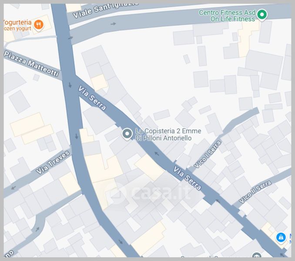295x261 pixels.
Task: Open La Copisteria 2 Emme Di Pilloni Antonello label
Action: [168, 134]
